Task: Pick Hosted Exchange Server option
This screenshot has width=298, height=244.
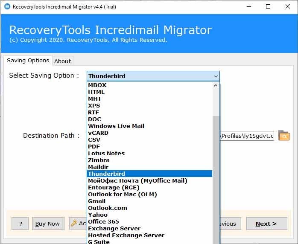Action: [149, 235]
